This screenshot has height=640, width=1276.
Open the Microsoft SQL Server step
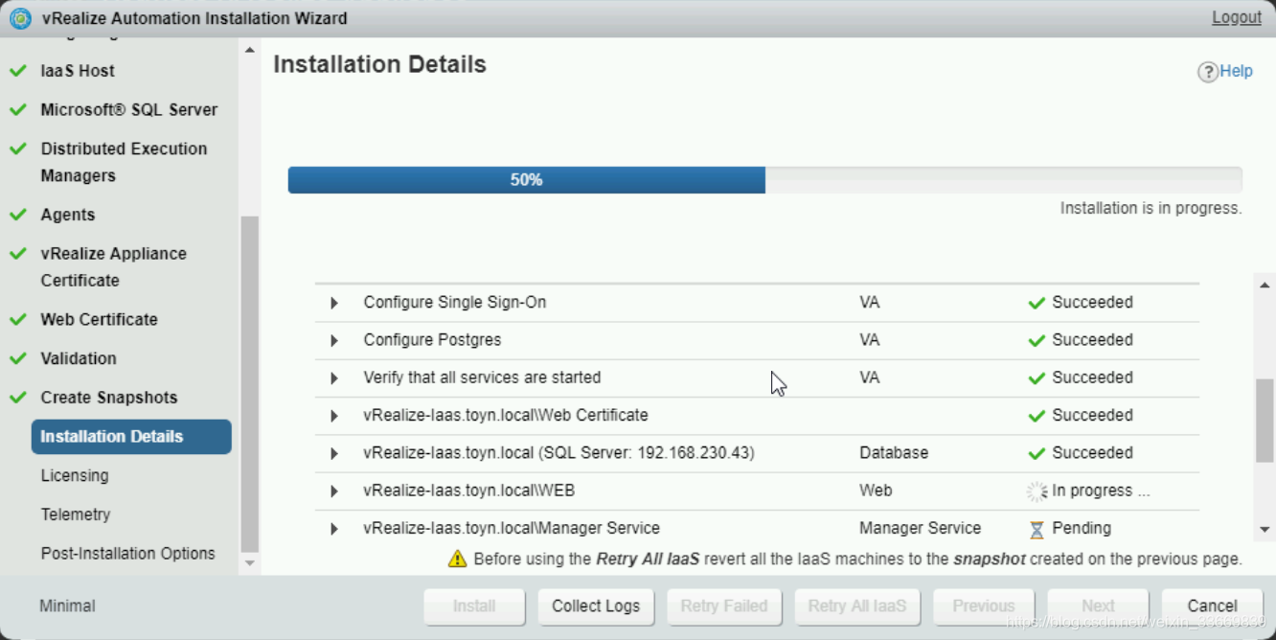click(129, 110)
